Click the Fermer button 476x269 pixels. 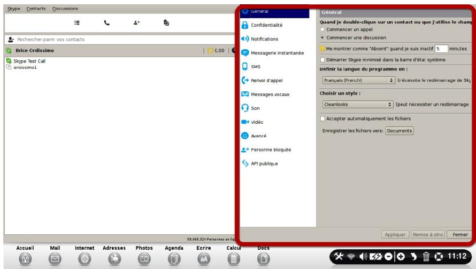[x=460, y=235]
